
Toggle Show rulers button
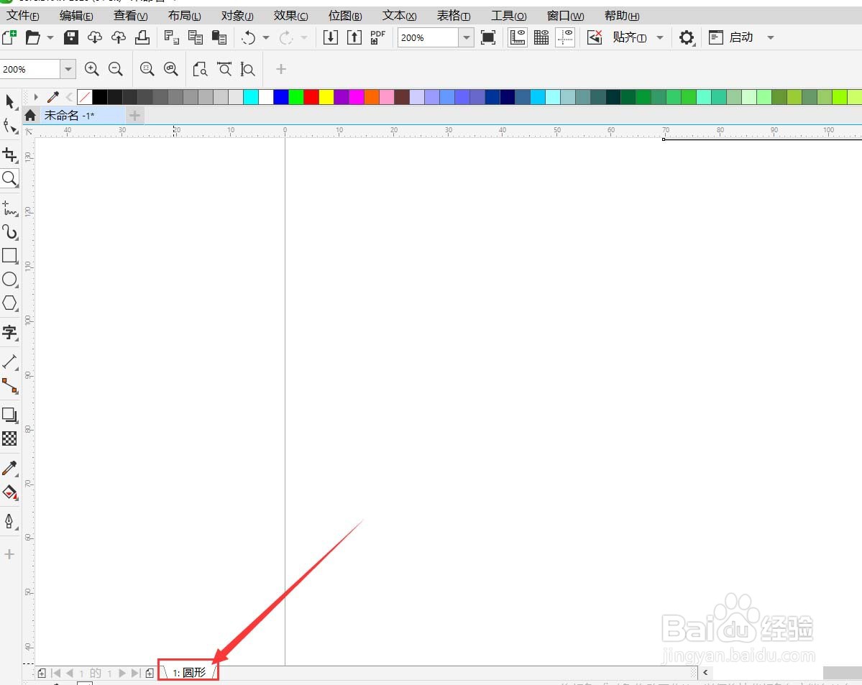518,37
